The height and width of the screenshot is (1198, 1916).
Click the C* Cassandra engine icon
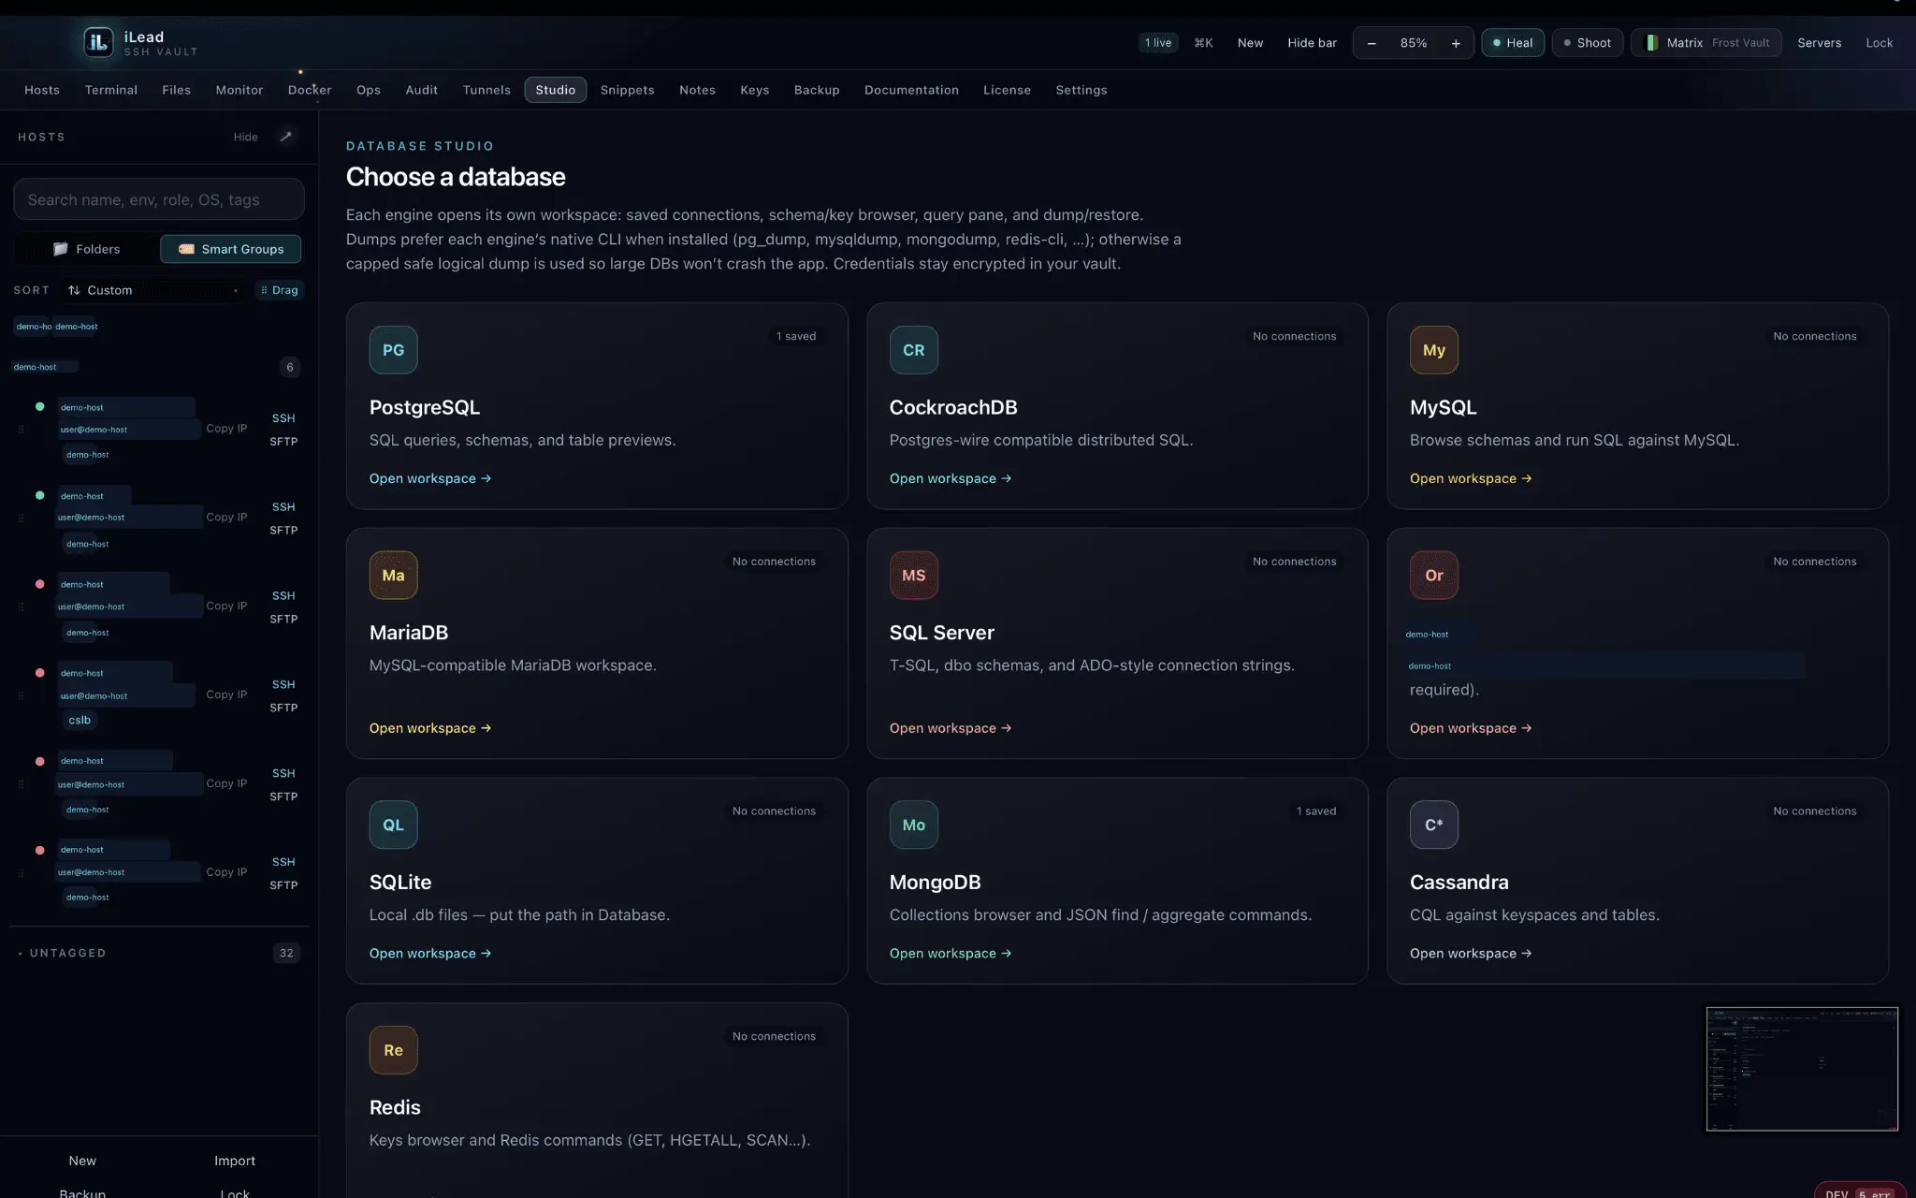tap(1433, 825)
